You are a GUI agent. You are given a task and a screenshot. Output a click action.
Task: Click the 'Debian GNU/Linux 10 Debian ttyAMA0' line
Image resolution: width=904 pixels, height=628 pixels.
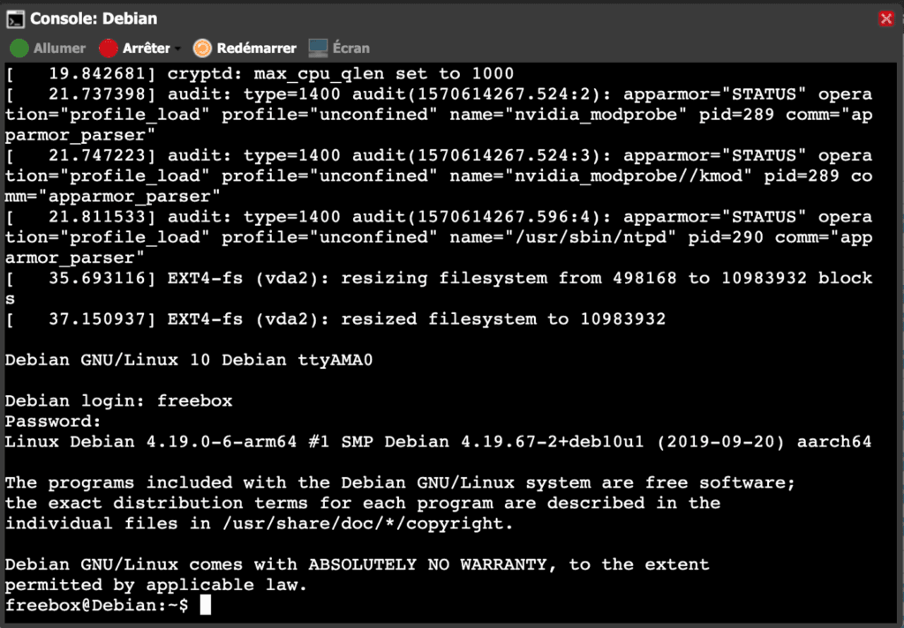189,360
